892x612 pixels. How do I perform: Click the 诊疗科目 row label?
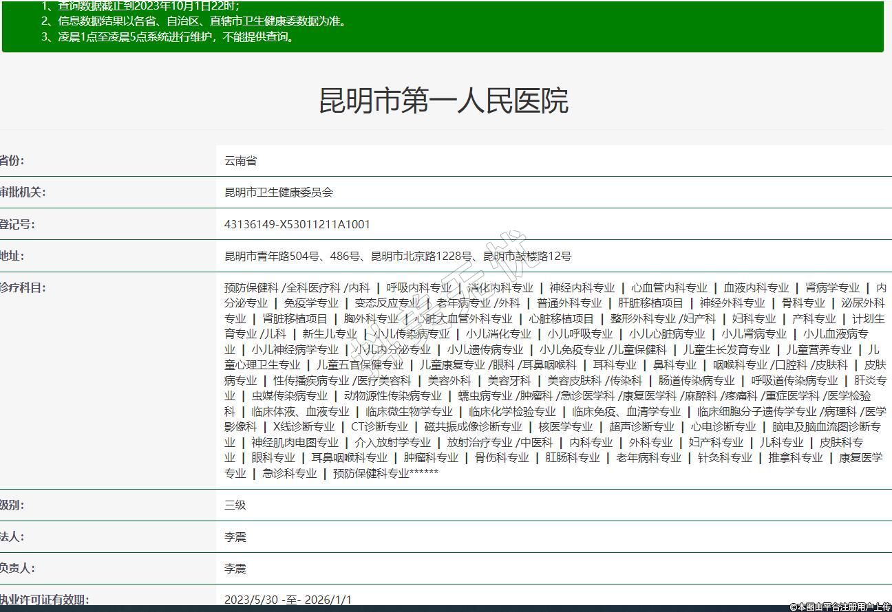pos(22,287)
